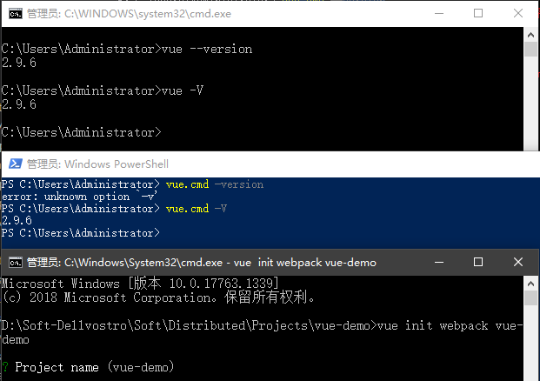Click the cmd icon of the vue init window
This screenshot has height=381, width=540.
pos(16,263)
